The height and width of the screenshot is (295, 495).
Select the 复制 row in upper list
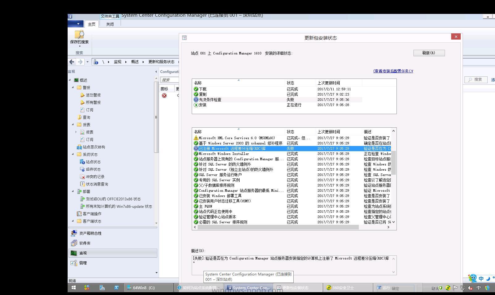278,94
